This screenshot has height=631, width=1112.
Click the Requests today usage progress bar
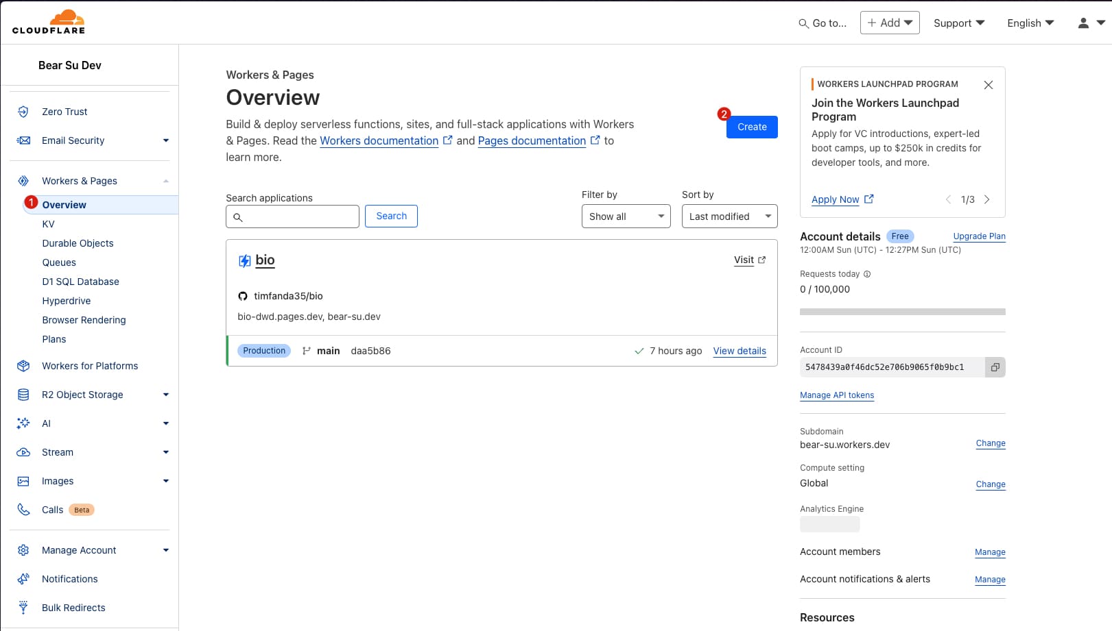[903, 312]
